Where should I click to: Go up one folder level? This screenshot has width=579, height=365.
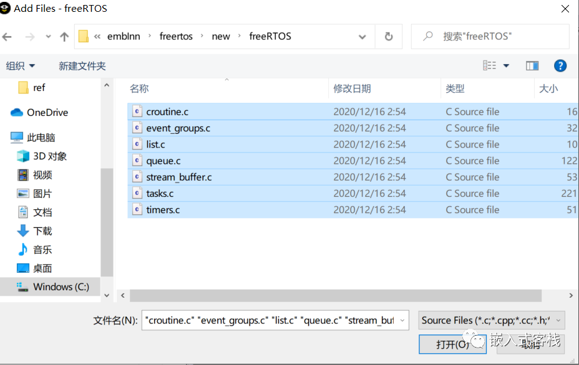point(64,37)
